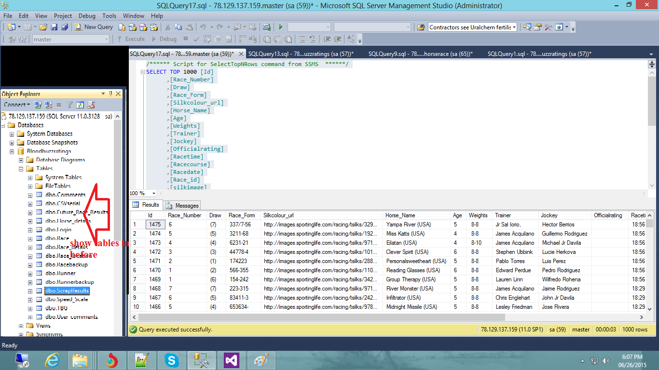The image size is (659, 370).
Task: Click the Cancel Executing Query stop icon
Action: [x=186, y=39]
